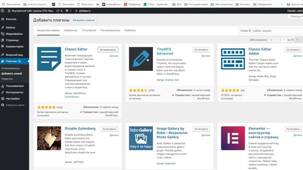Install the Elementor plugin
This screenshot has height=170, width=303.
coord(294,129)
